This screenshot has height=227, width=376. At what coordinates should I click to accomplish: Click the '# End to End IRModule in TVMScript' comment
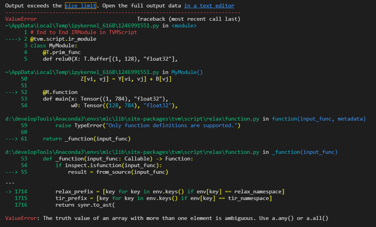(x=84, y=32)
